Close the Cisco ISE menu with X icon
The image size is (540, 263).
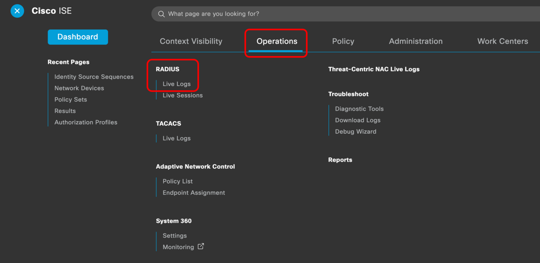tap(17, 11)
